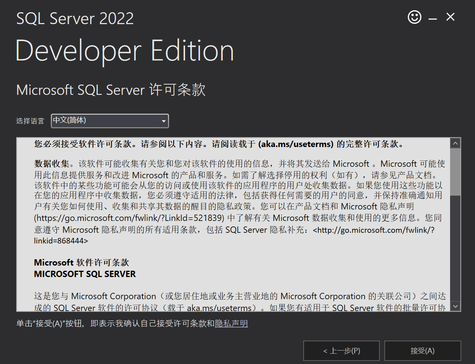Minimize the SQL Server installer window
The width and height of the screenshot is (475, 364).
point(432,18)
